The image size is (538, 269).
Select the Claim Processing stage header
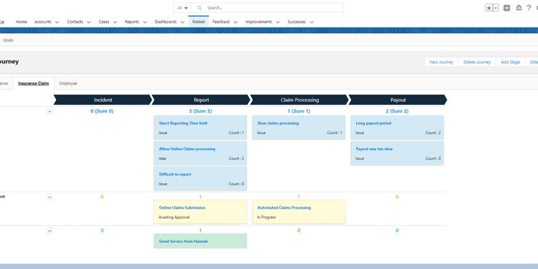[x=299, y=100]
